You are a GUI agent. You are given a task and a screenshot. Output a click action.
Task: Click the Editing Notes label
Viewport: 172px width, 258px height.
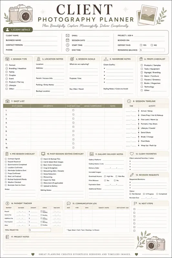[x=46, y=190]
